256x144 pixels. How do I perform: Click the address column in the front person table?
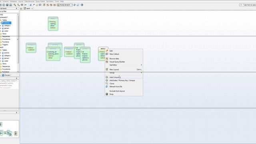coord(86,58)
